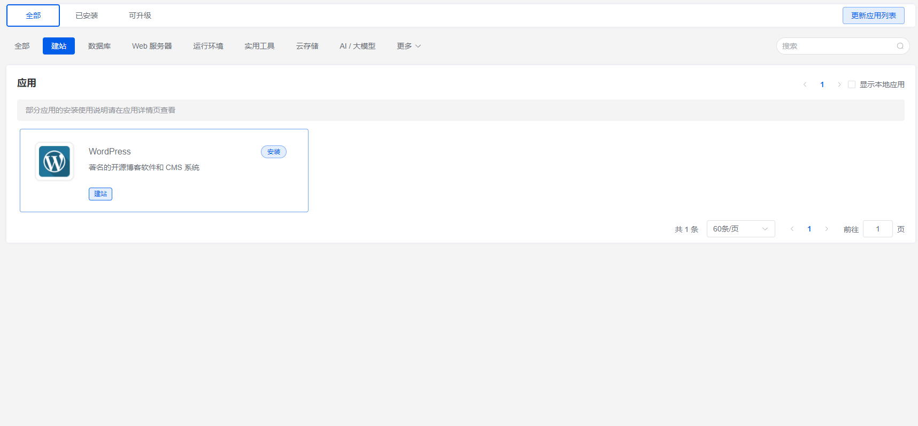Click page 1 in top pagination

(x=822, y=84)
